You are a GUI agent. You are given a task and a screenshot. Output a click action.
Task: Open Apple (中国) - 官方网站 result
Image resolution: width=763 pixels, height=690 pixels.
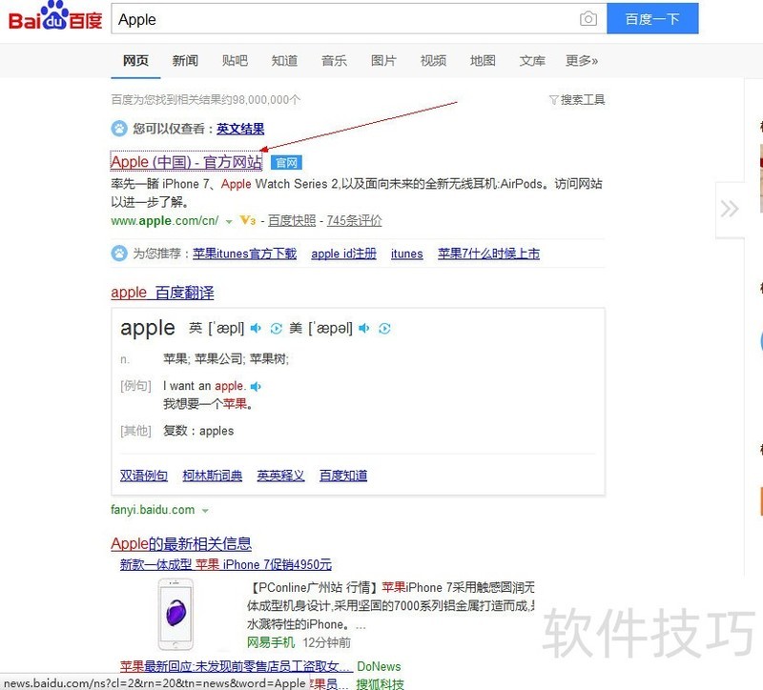(x=186, y=162)
